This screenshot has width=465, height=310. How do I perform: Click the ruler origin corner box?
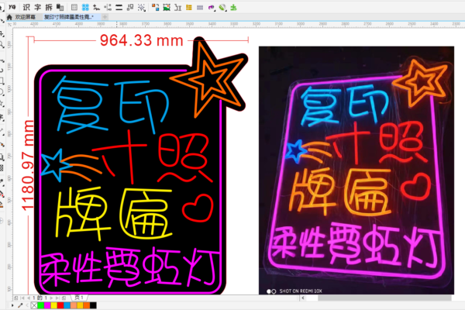pos(9,24)
